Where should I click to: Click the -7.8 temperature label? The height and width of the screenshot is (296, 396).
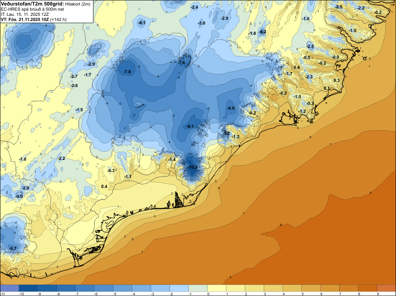coord(127,72)
